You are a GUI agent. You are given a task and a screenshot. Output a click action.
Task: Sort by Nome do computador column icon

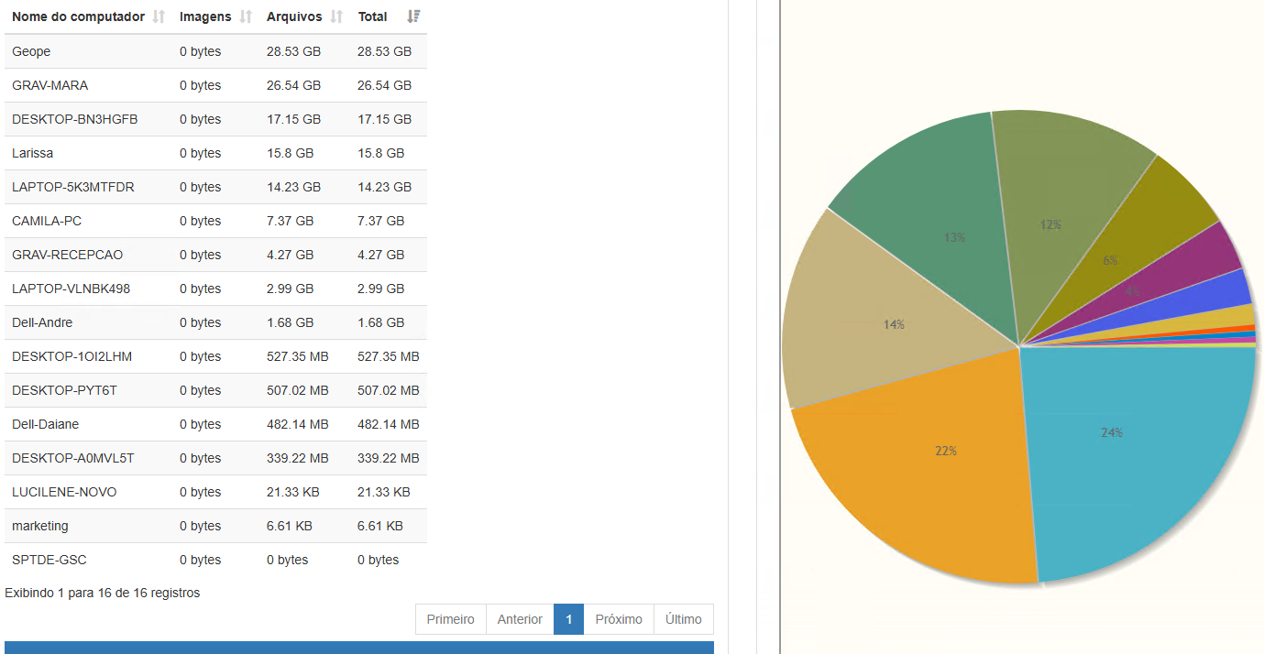click(x=159, y=16)
